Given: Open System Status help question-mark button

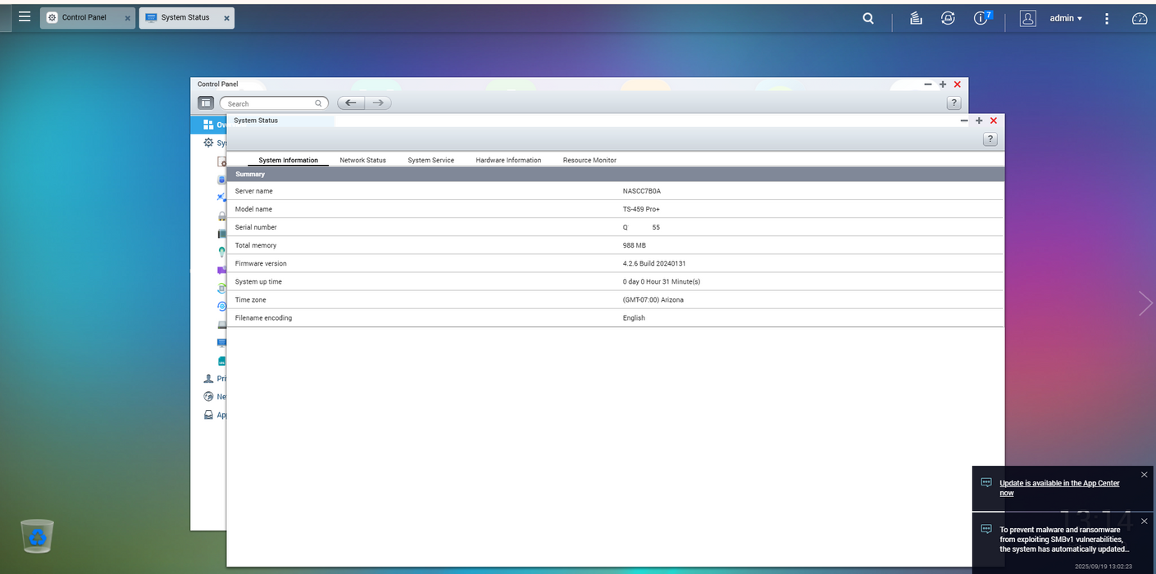Looking at the screenshot, I should [990, 139].
